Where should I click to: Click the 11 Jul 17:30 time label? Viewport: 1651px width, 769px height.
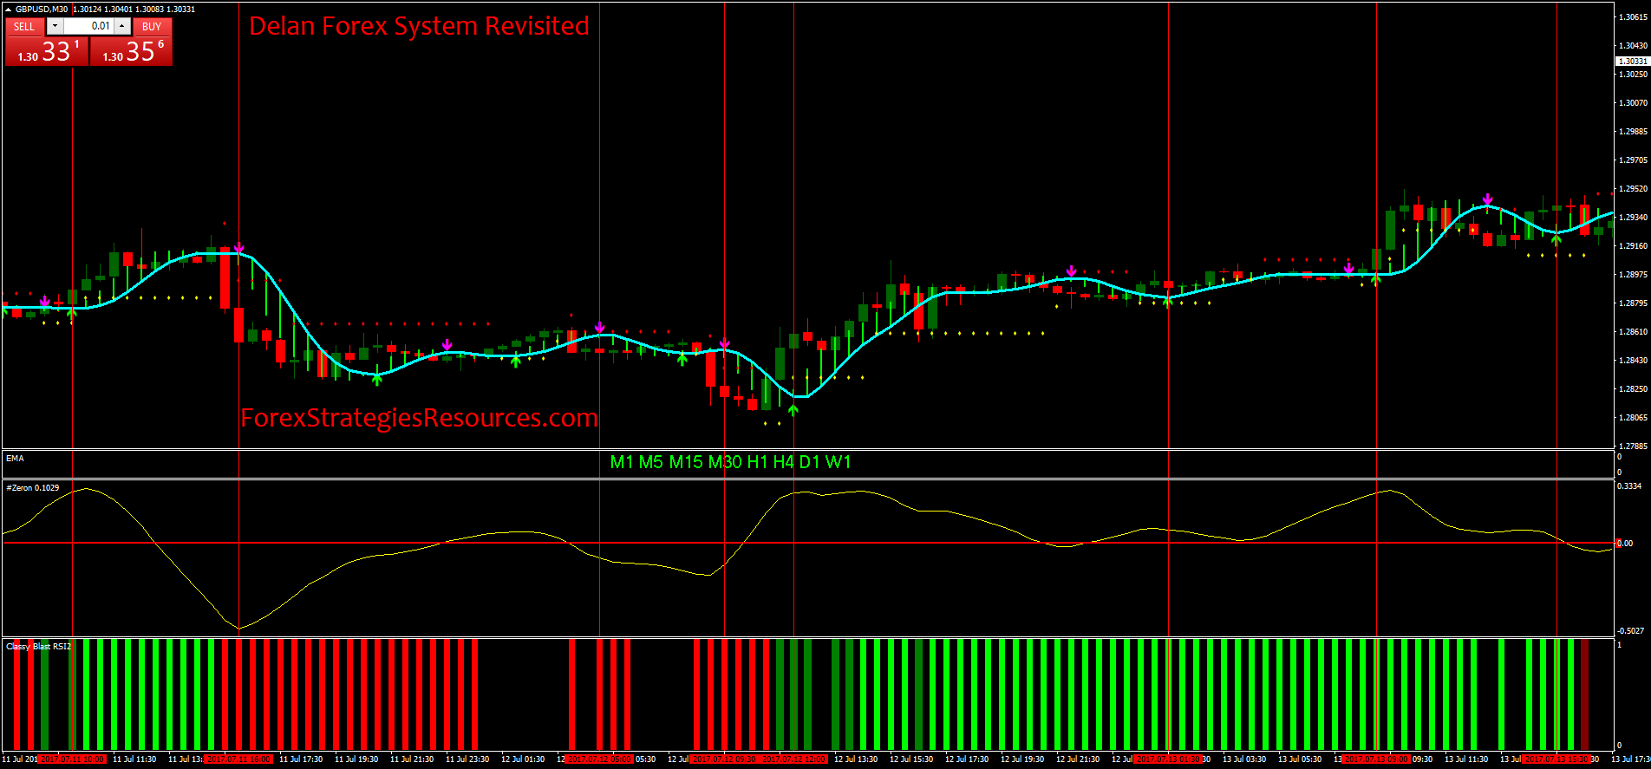coord(301,759)
